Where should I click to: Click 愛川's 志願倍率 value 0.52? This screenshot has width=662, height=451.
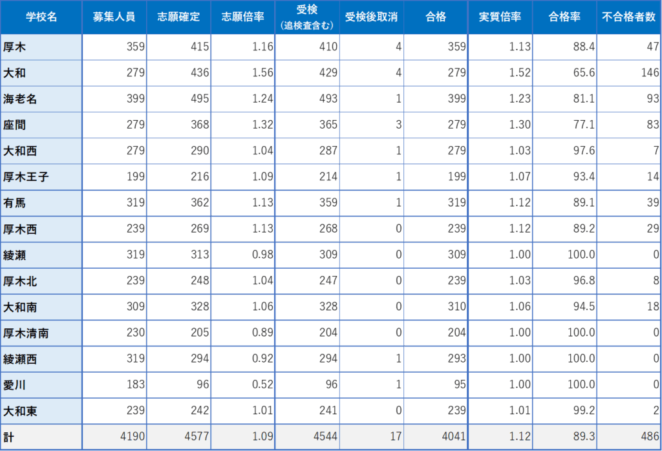click(262, 384)
